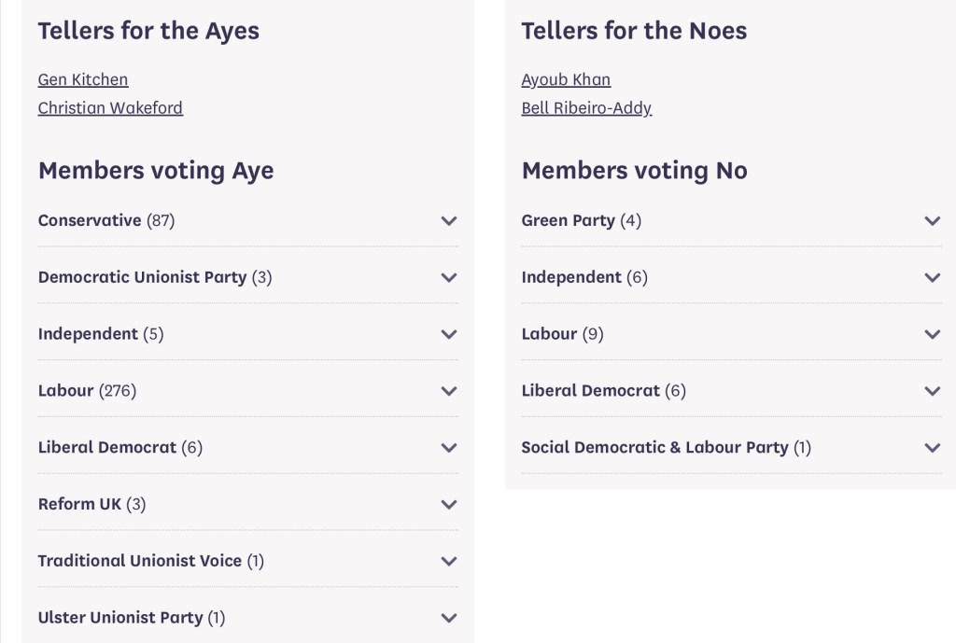This screenshot has height=643, width=956.
Task: Expand Green Party No voters chevron
Action: pyautogui.click(x=932, y=221)
